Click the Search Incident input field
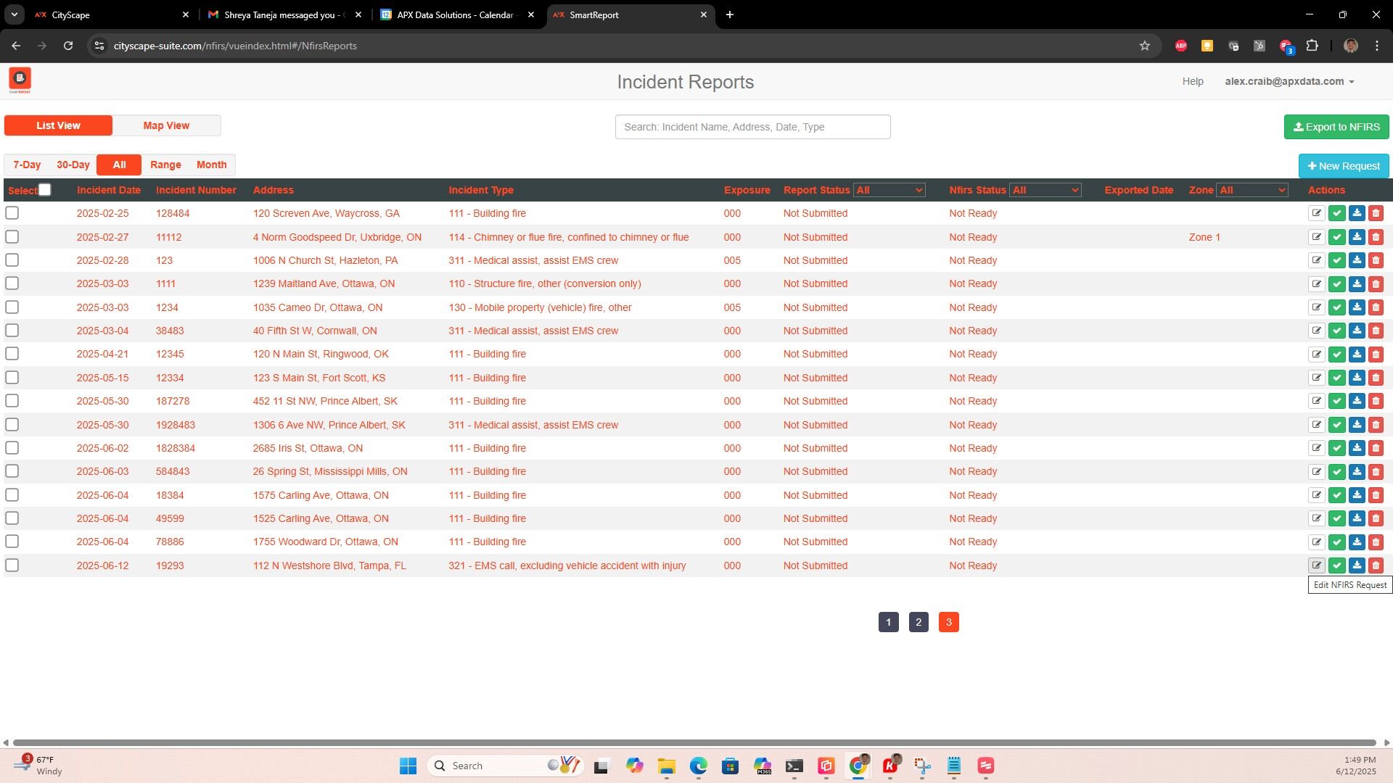Image resolution: width=1393 pixels, height=783 pixels. coord(752,126)
